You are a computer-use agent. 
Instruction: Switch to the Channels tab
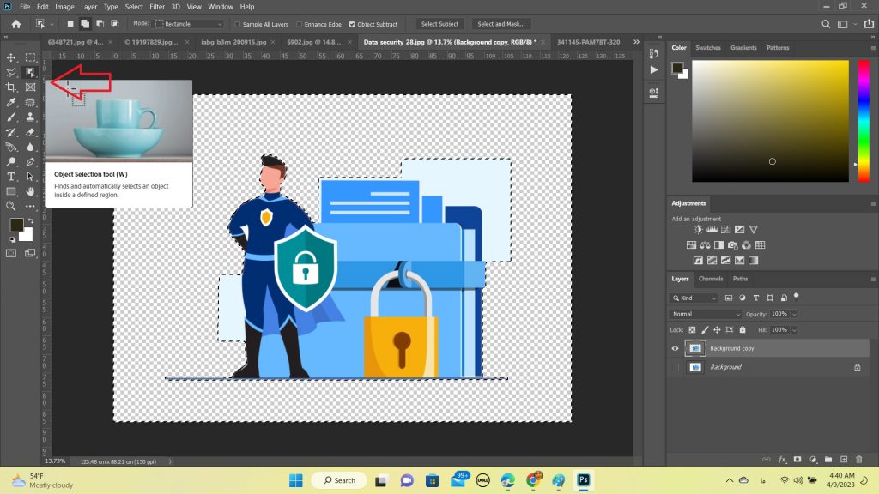pos(710,279)
